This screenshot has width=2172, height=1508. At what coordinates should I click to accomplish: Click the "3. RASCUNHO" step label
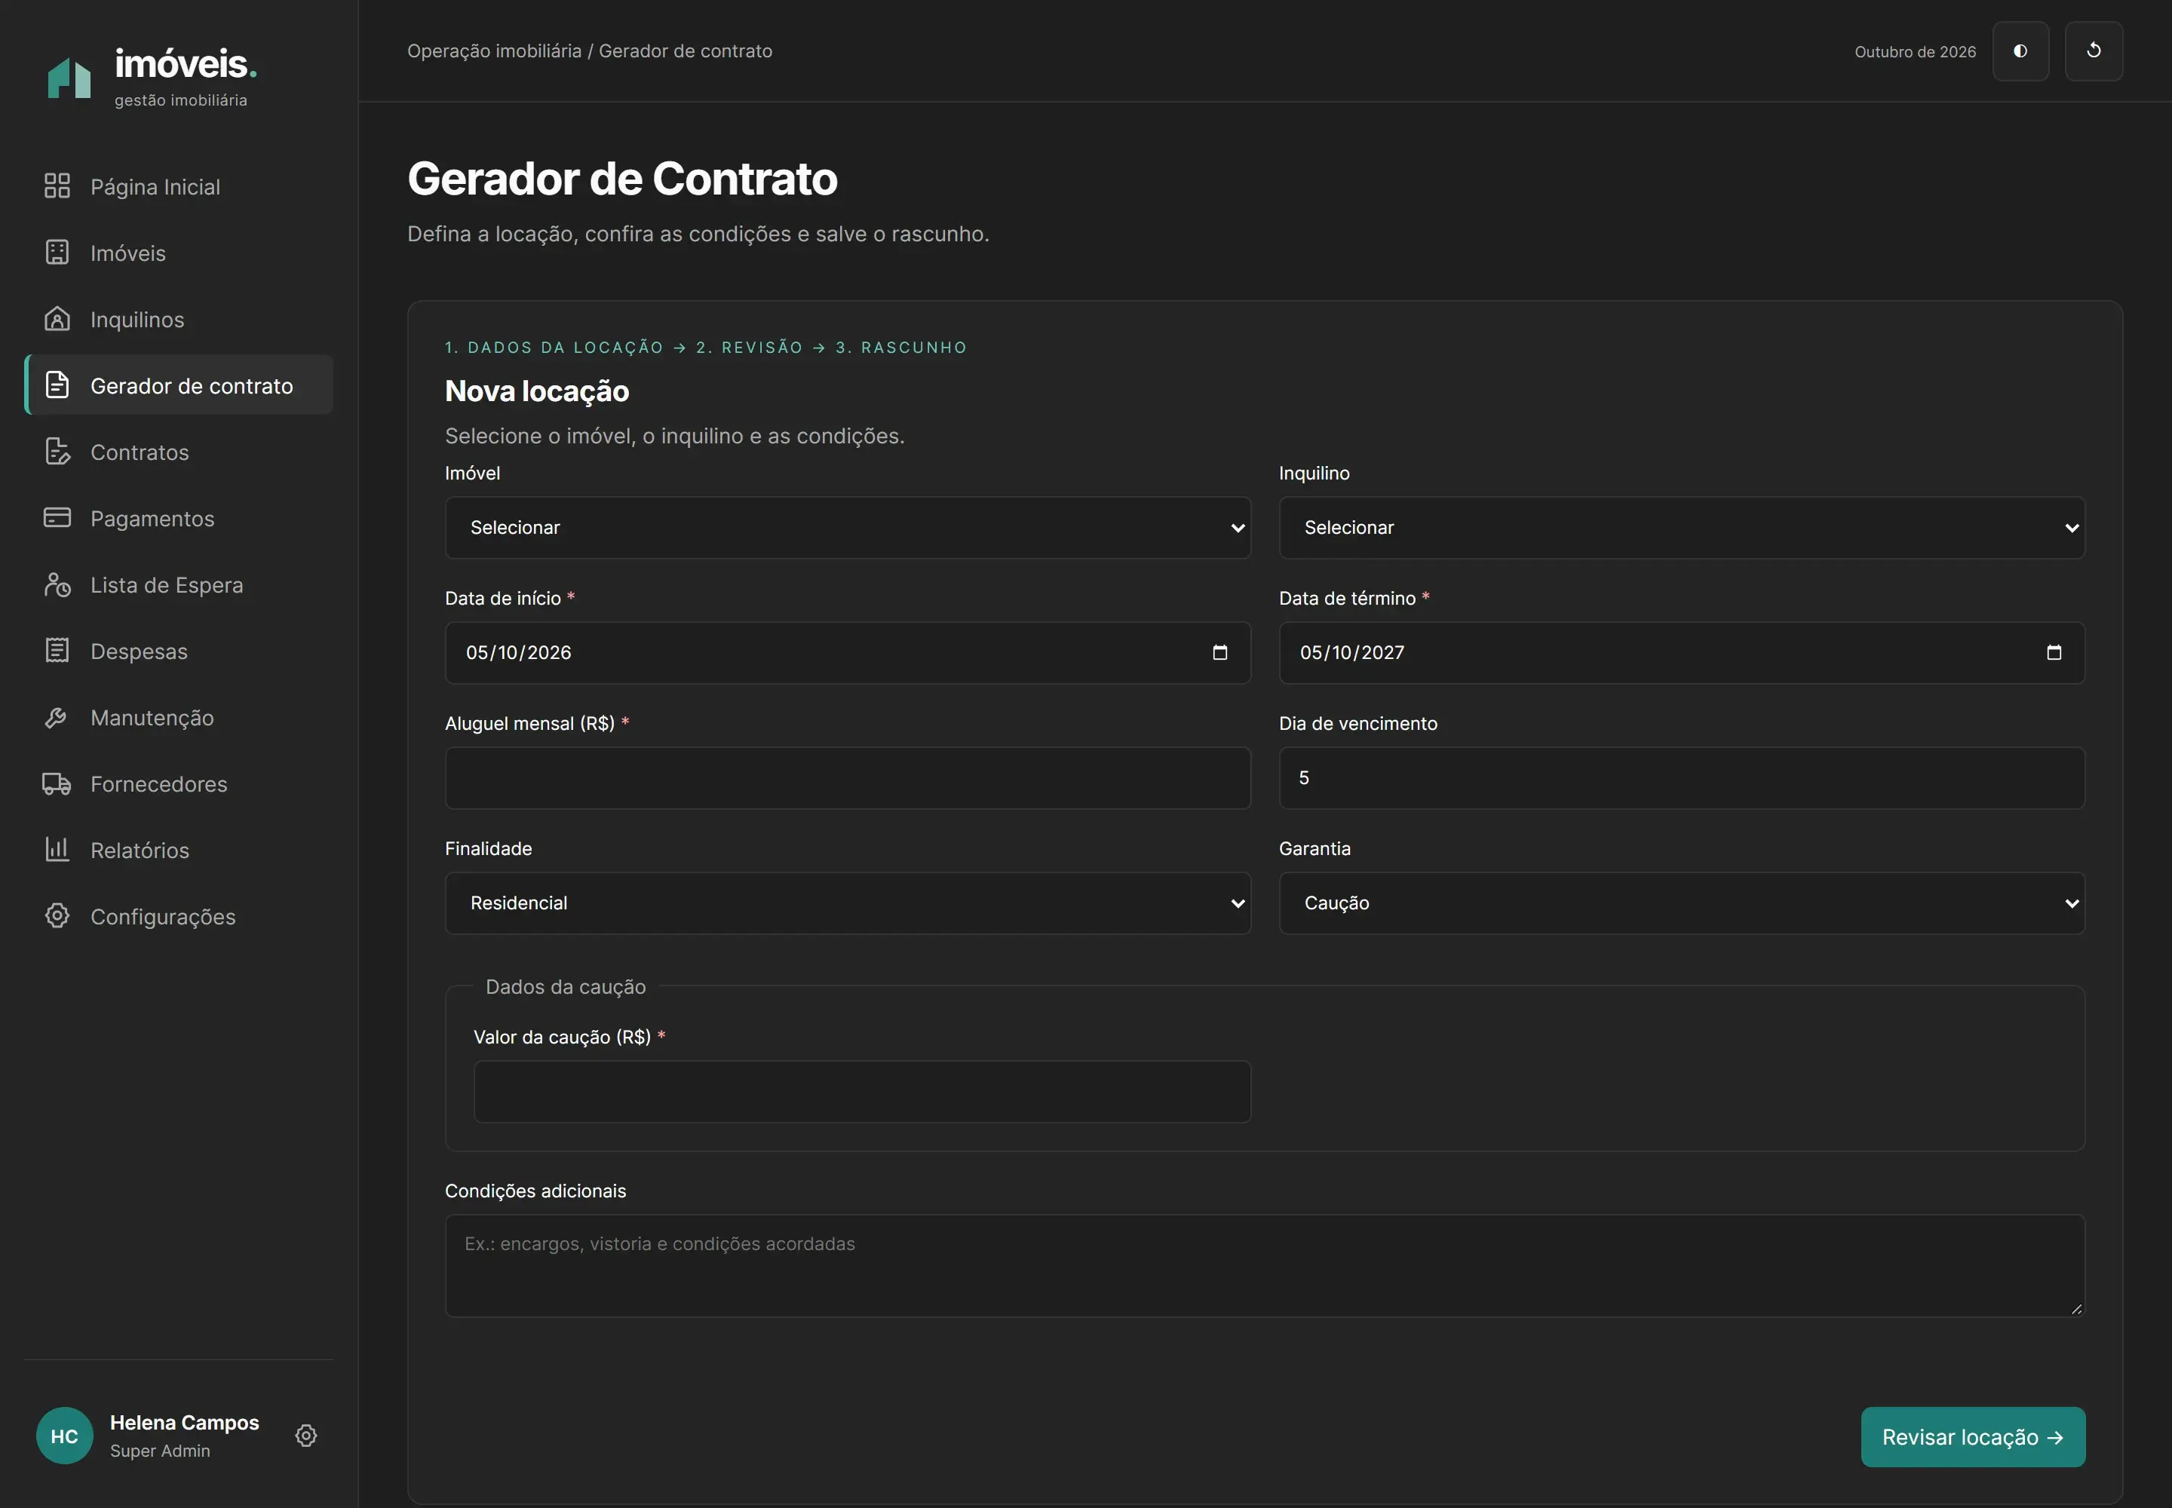coord(902,348)
